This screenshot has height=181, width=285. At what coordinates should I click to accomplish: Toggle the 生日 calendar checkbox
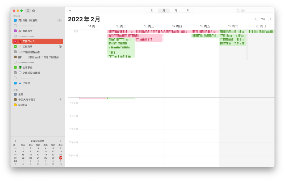pyautogui.click(x=15, y=94)
